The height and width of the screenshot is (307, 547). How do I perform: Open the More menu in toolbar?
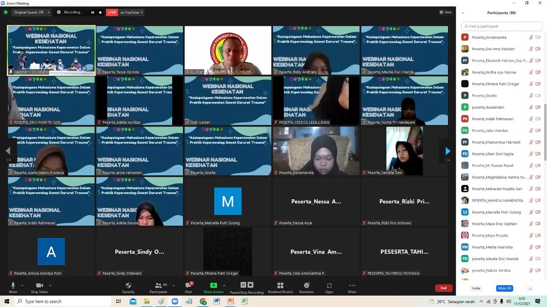(x=352, y=286)
